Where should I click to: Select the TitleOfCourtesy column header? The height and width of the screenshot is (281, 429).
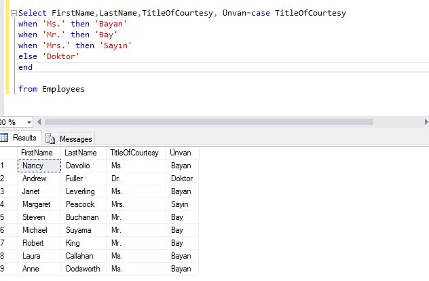[136, 153]
